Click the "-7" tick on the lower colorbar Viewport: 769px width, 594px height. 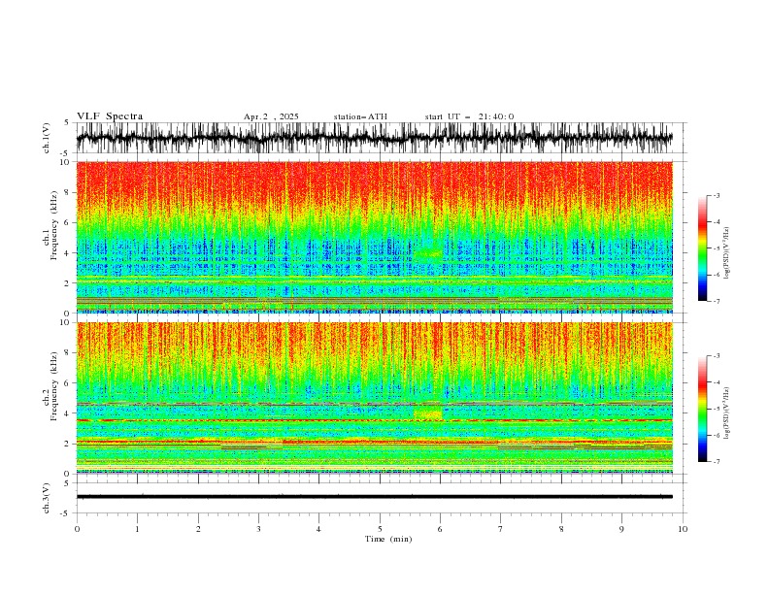pos(717,462)
